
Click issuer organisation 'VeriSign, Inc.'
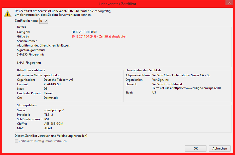[x=161, y=80]
